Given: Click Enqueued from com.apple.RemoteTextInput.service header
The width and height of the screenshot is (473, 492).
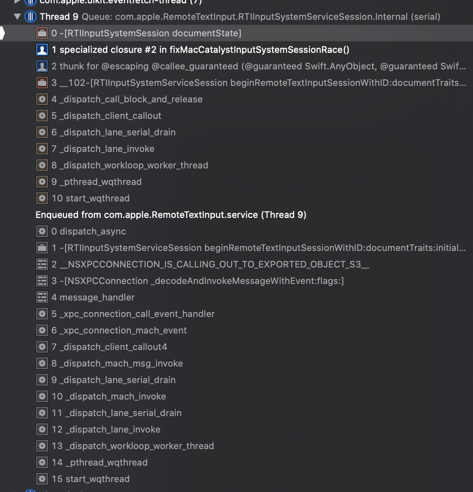Looking at the screenshot, I should tap(171, 215).
